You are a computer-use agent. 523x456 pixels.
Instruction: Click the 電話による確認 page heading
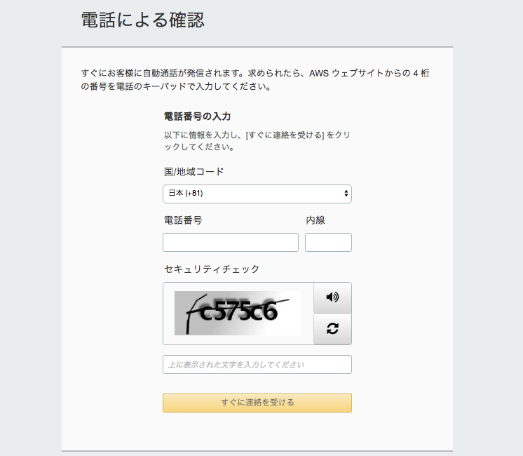tap(142, 20)
